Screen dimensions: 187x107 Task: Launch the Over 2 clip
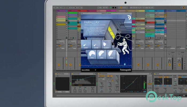pos(140,19)
